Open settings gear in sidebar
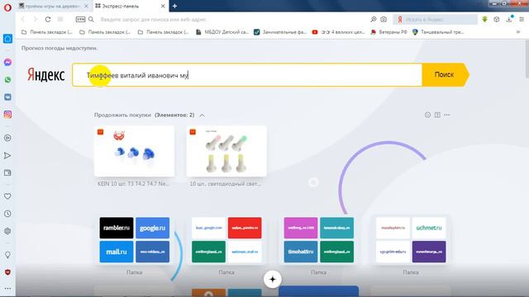The height and width of the screenshot is (297, 529). pyautogui.click(x=7, y=231)
